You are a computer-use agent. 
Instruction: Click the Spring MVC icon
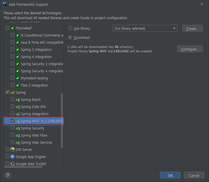click(18, 121)
